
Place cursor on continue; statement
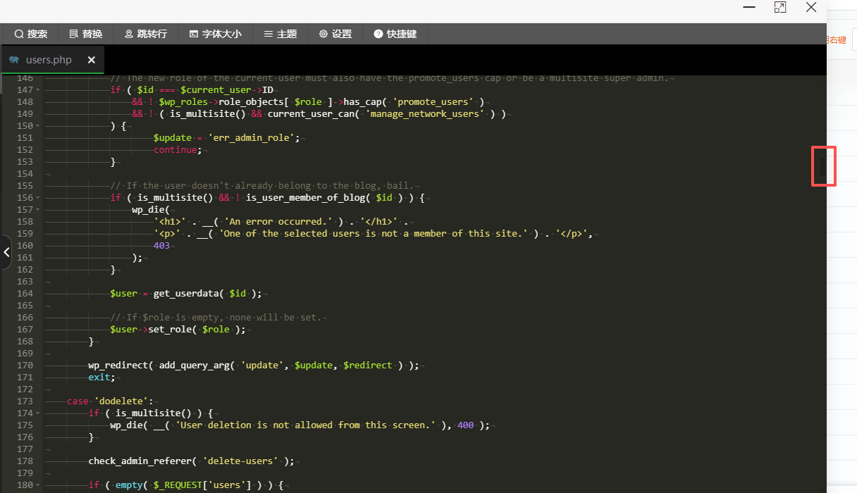(x=178, y=150)
